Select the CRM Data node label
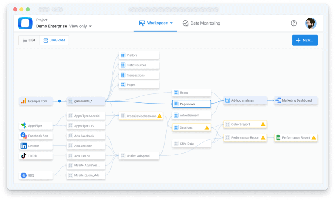Image resolution: width=335 pixels, height=200 pixels. (187, 143)
